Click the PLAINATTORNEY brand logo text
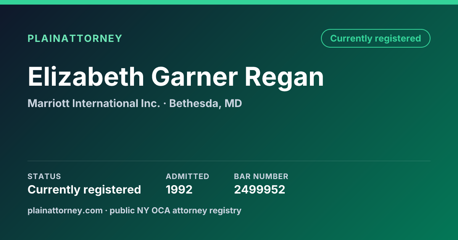458x240 pixels. [75, 38]
